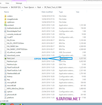102x105 pixels.
Task: Sort by the Size column header
Action: tap(78, 12)
